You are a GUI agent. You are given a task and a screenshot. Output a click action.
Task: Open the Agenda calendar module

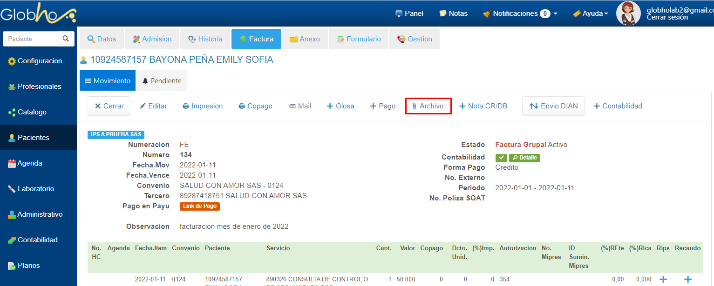point(29,163)
